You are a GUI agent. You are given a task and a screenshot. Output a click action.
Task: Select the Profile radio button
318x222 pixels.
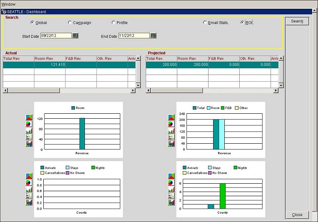(113, 22)
